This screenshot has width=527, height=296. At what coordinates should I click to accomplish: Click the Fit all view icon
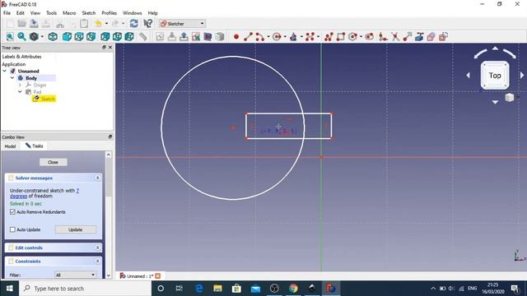[10, 36]
